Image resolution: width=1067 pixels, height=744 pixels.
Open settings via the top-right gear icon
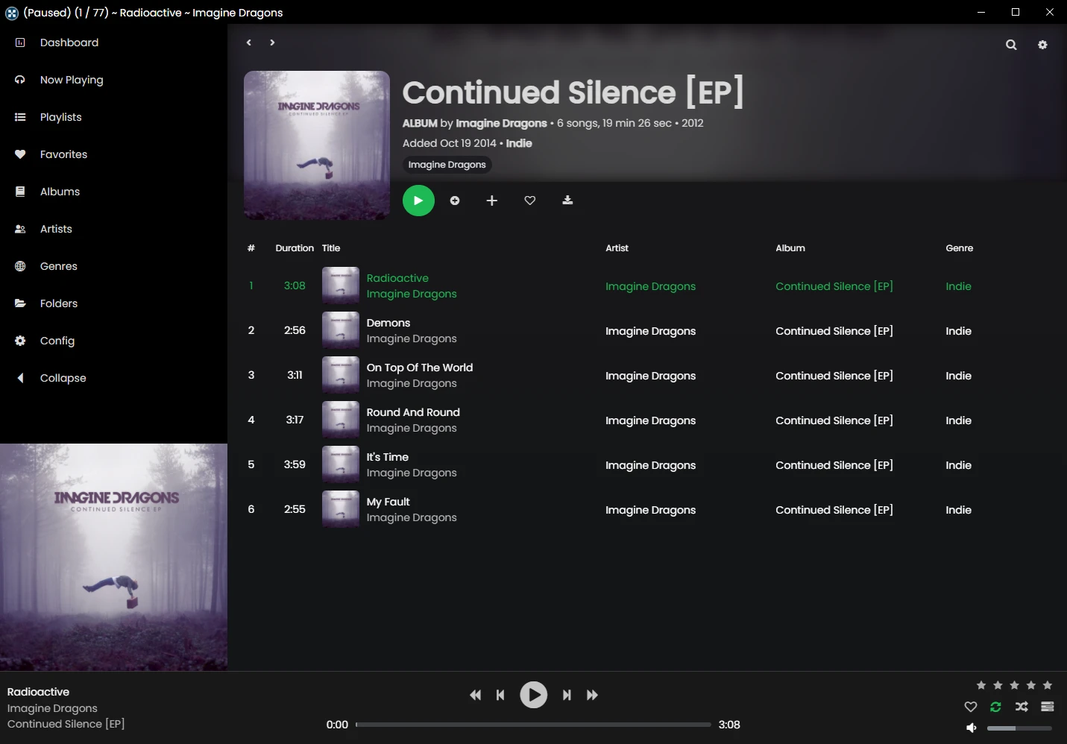tap(1042, 45)
